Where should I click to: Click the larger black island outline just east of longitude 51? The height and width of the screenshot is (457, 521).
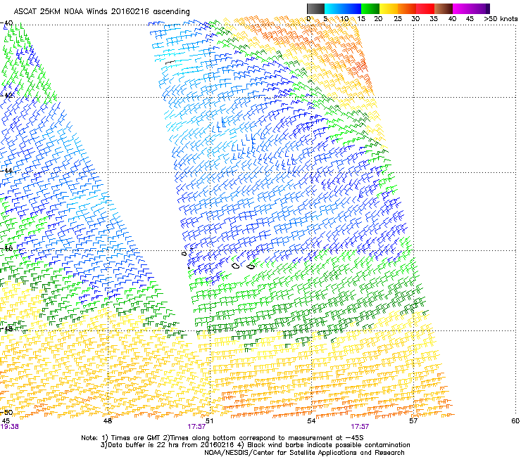236,266
